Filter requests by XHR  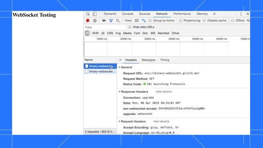tap(95, 33)
